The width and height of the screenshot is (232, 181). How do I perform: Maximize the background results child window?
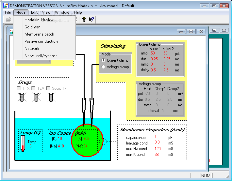point(214,30)
